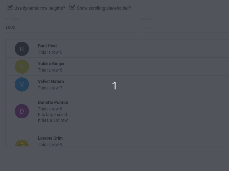
Task: Open the Donette Ponton row name
Action: click(x=53, y=102)
